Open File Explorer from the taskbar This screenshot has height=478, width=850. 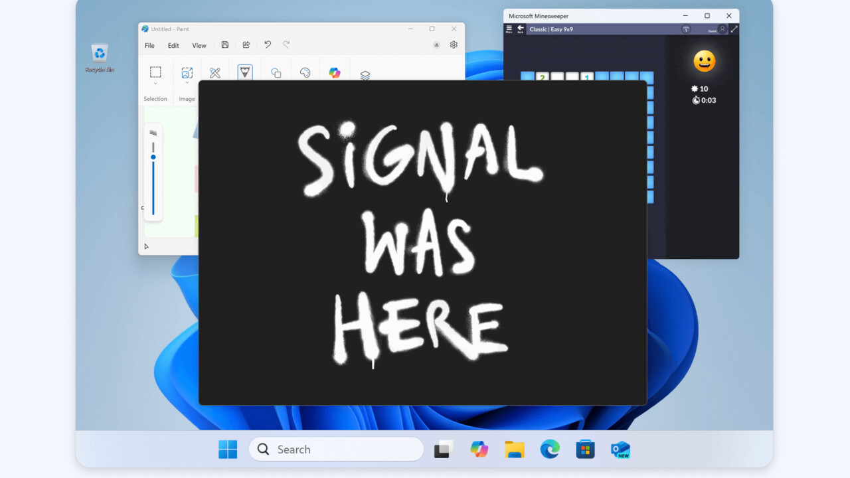[515, 449]
